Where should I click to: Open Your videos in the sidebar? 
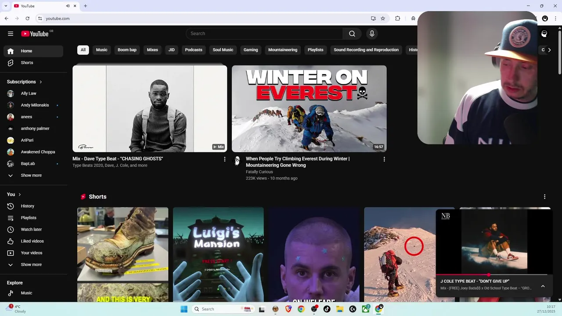coord(33,253)
